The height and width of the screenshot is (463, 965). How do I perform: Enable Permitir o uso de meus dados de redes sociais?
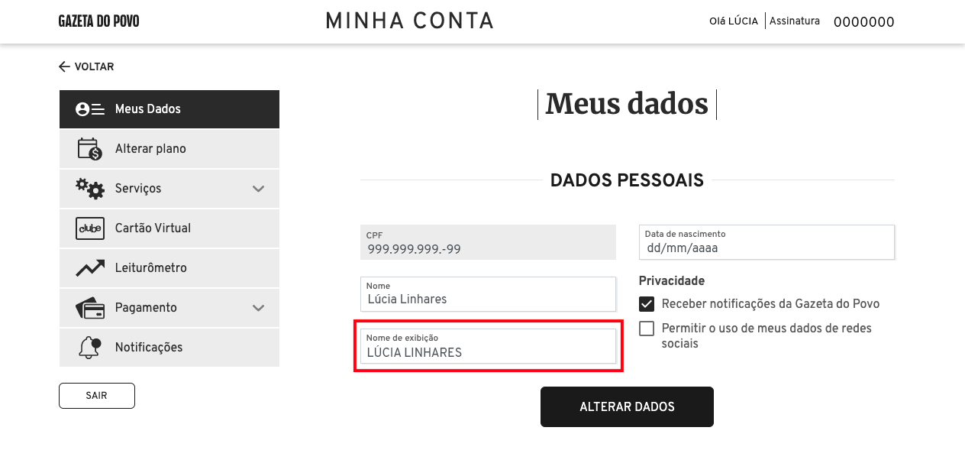(x=647, y=329)
